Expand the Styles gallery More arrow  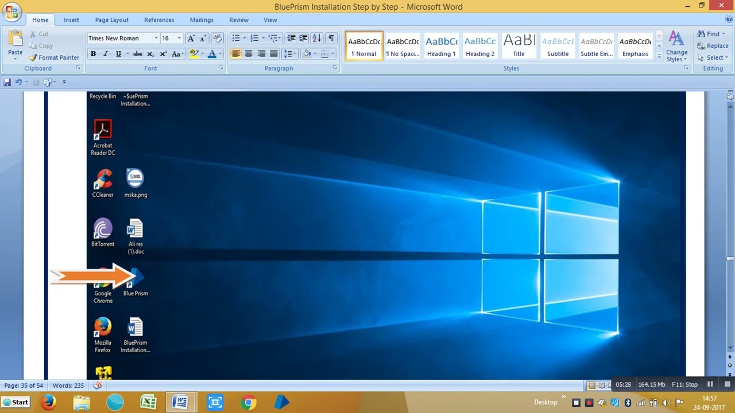(659, 57)
